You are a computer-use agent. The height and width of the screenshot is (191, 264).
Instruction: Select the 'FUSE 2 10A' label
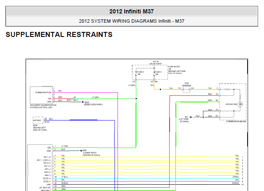(141, 73)
